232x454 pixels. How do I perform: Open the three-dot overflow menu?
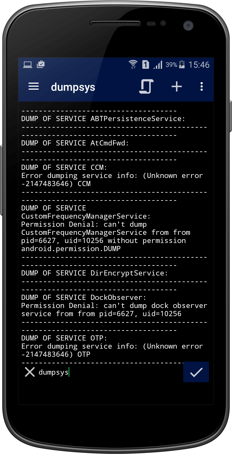pos(201,87)
